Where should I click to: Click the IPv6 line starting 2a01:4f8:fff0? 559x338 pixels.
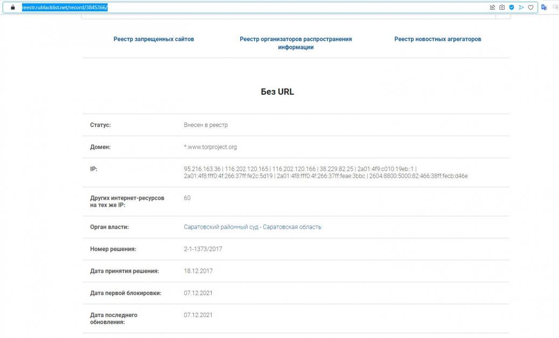point(326,176)
